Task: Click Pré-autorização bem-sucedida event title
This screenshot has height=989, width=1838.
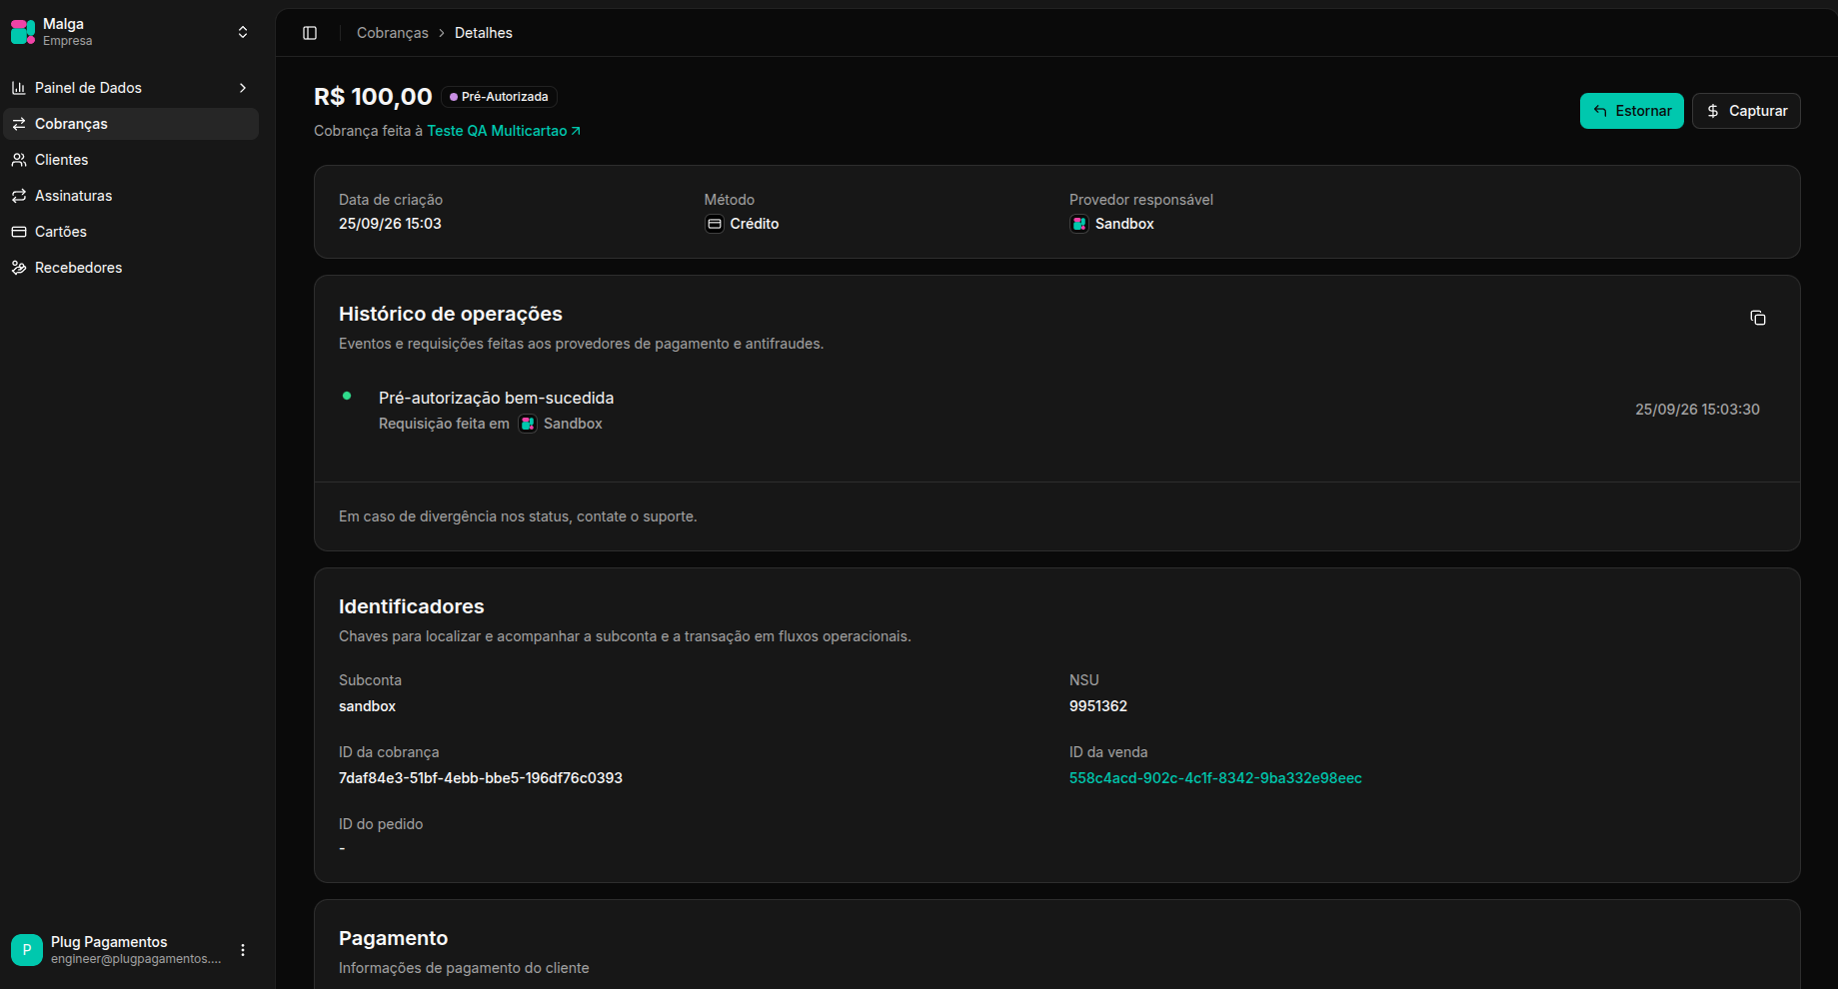Action: 497,398
